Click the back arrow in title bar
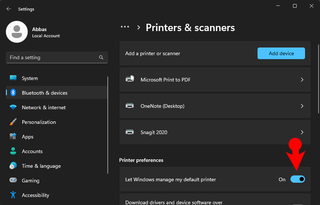Viewport: 320px width, 205px height. pos(9,9)
